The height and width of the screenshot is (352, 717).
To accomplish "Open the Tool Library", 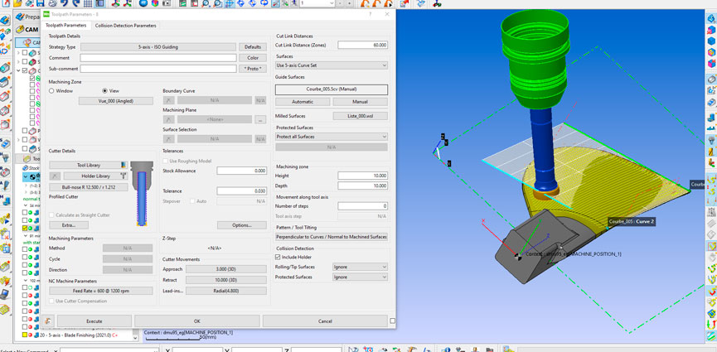I will 88,165.
